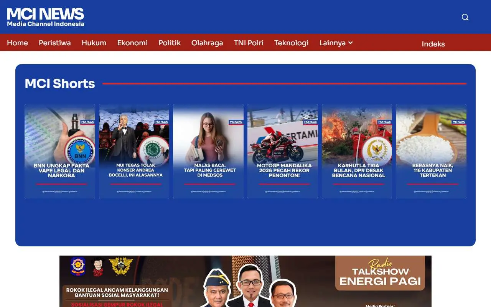The width and height of the screenshot is (491, 307).
Task: Click the Radio Talkshow Energi Pagi banner
Action: click(x=245, y=281)
